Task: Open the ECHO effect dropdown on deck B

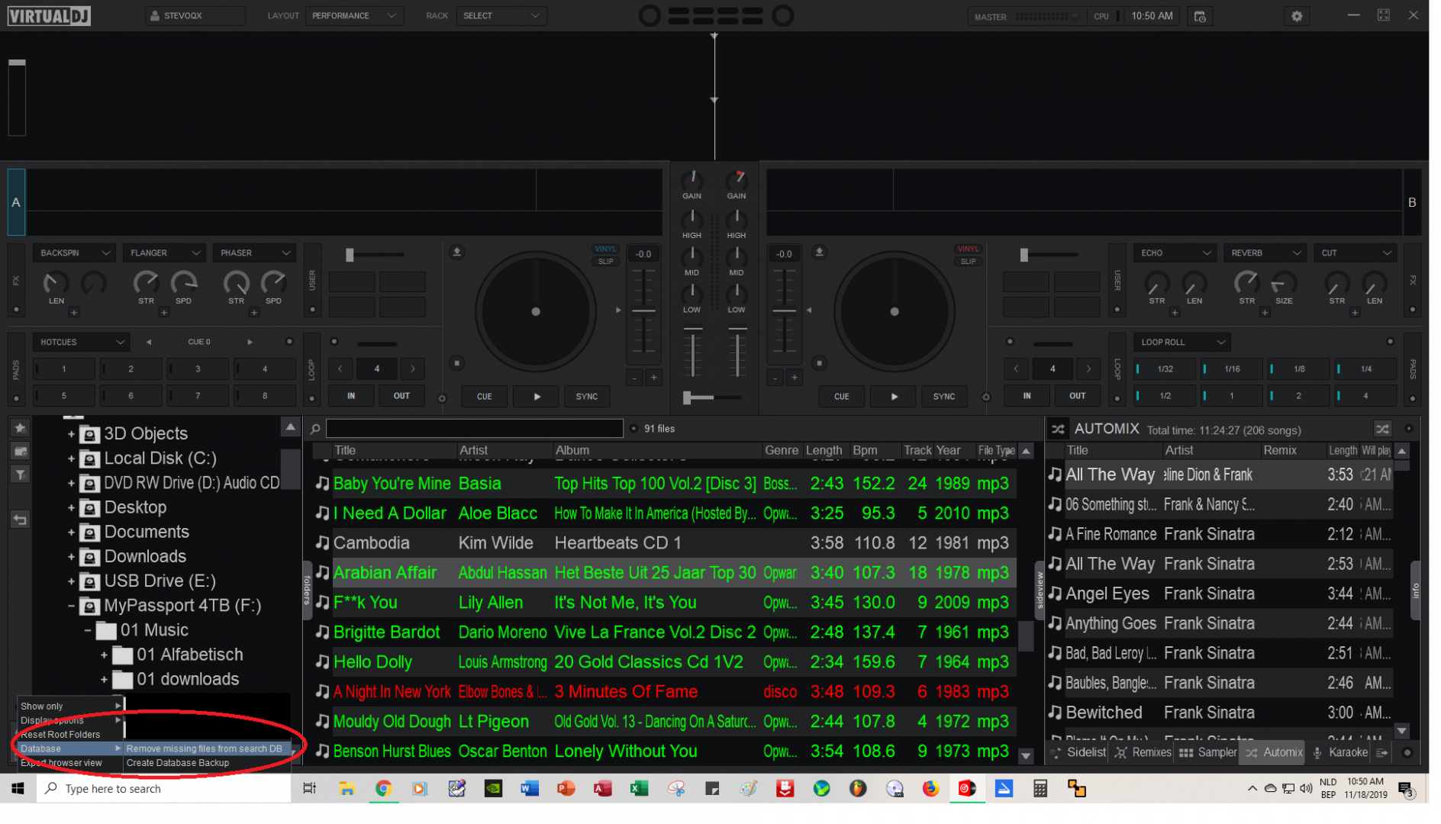Action: click(x=1174, y=253)
